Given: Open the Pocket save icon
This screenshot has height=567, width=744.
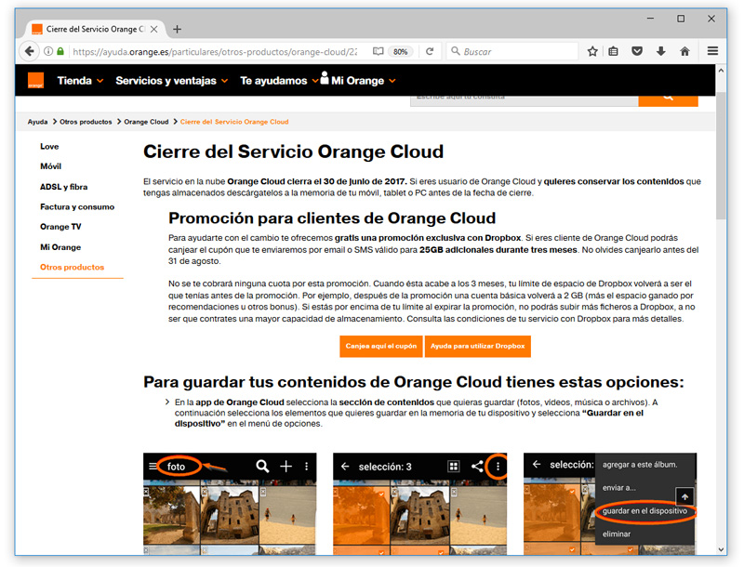Looking at the screenshot, I should click(x=638, y=51).
